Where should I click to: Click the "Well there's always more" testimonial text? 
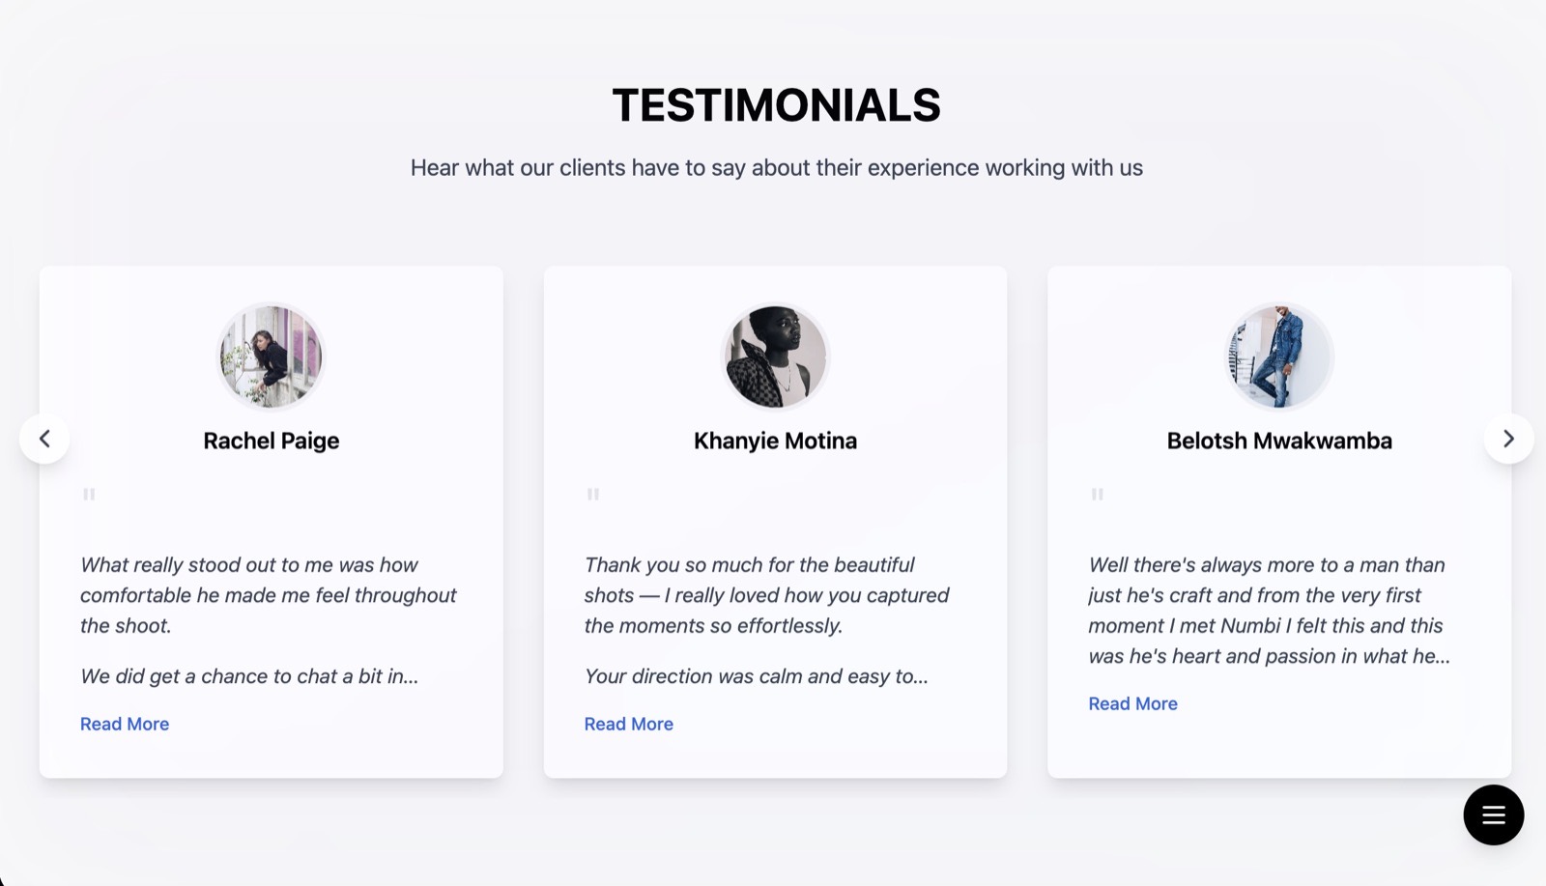click(x=1268, y=610)
